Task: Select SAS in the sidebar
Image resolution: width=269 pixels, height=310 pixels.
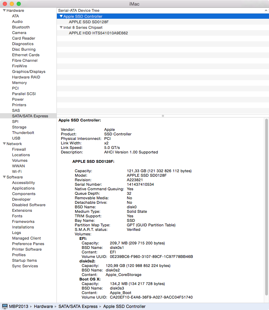Action: (x=16, y=110)
